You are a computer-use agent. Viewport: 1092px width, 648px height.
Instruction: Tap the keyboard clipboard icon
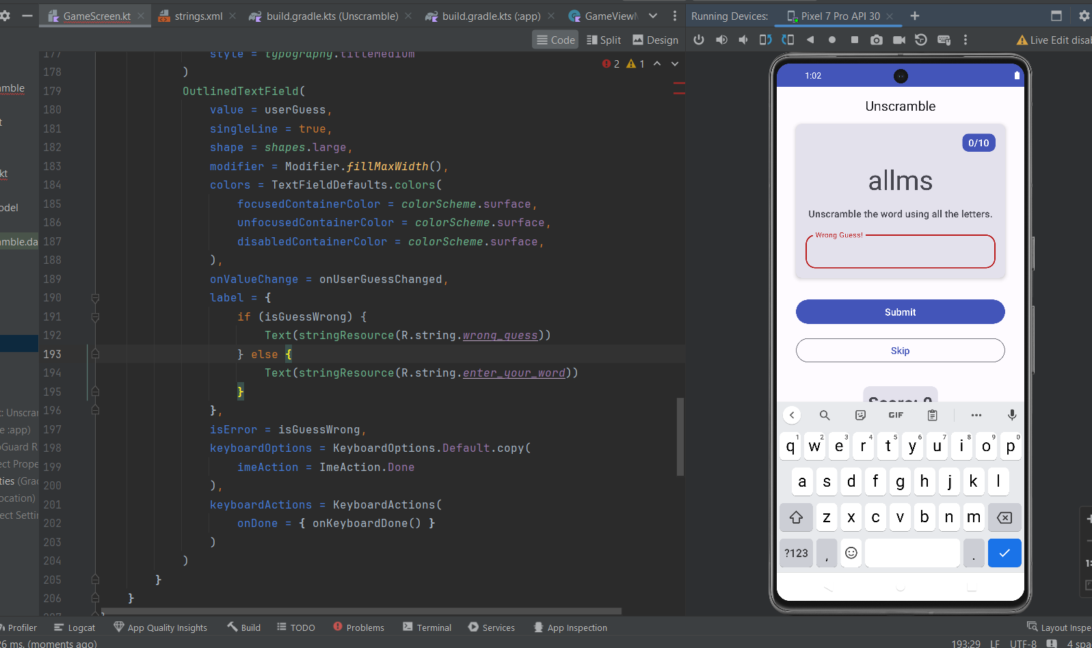932,415
